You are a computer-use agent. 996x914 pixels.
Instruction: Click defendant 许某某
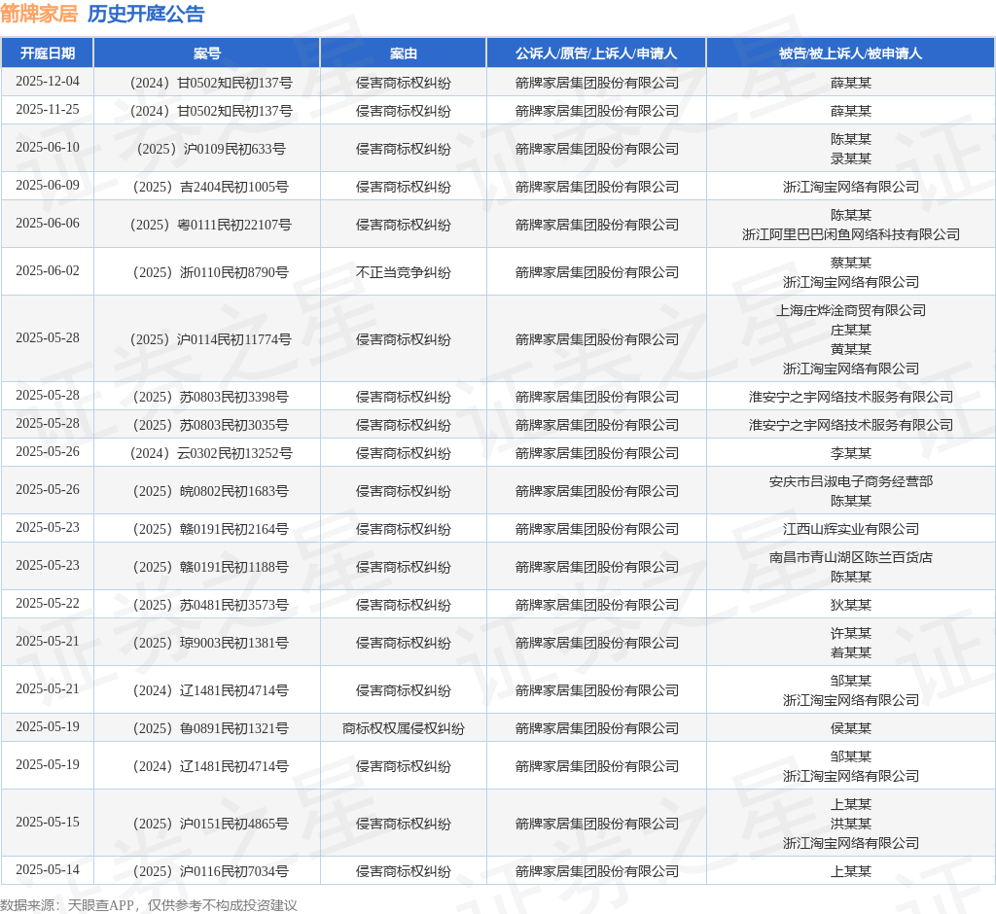pyautogui.click(x=850, y=633)
